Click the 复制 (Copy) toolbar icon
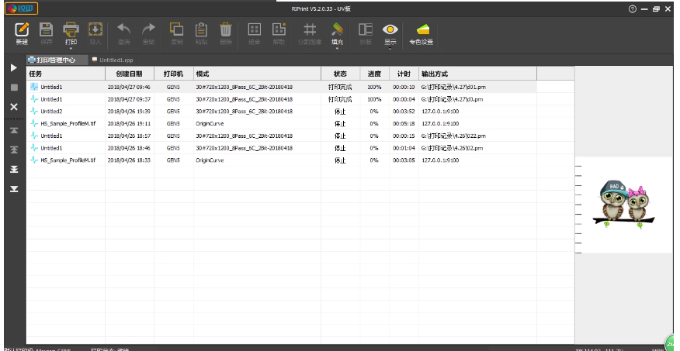The width and height of the screenshot is (680, 351). (176, 29)
